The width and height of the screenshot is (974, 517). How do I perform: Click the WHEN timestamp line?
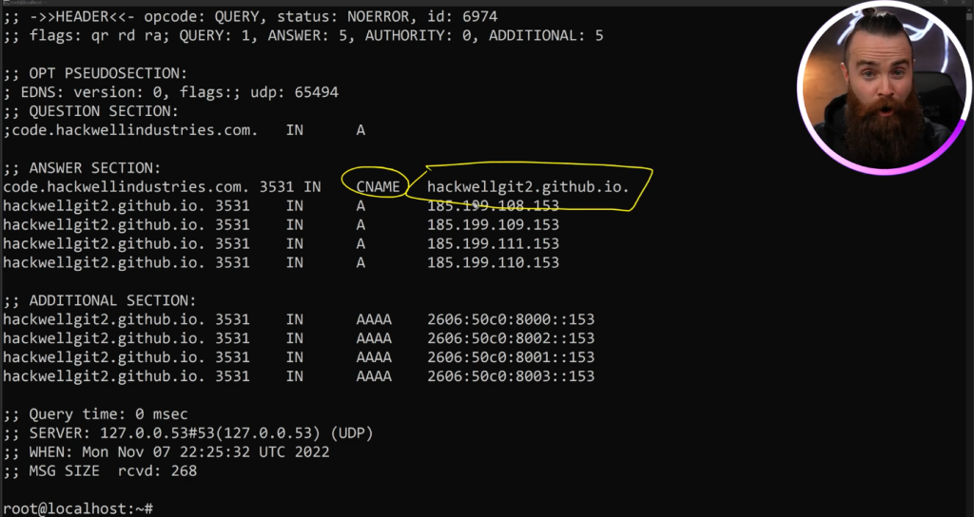pyautogui.click(x=166, y=452)
